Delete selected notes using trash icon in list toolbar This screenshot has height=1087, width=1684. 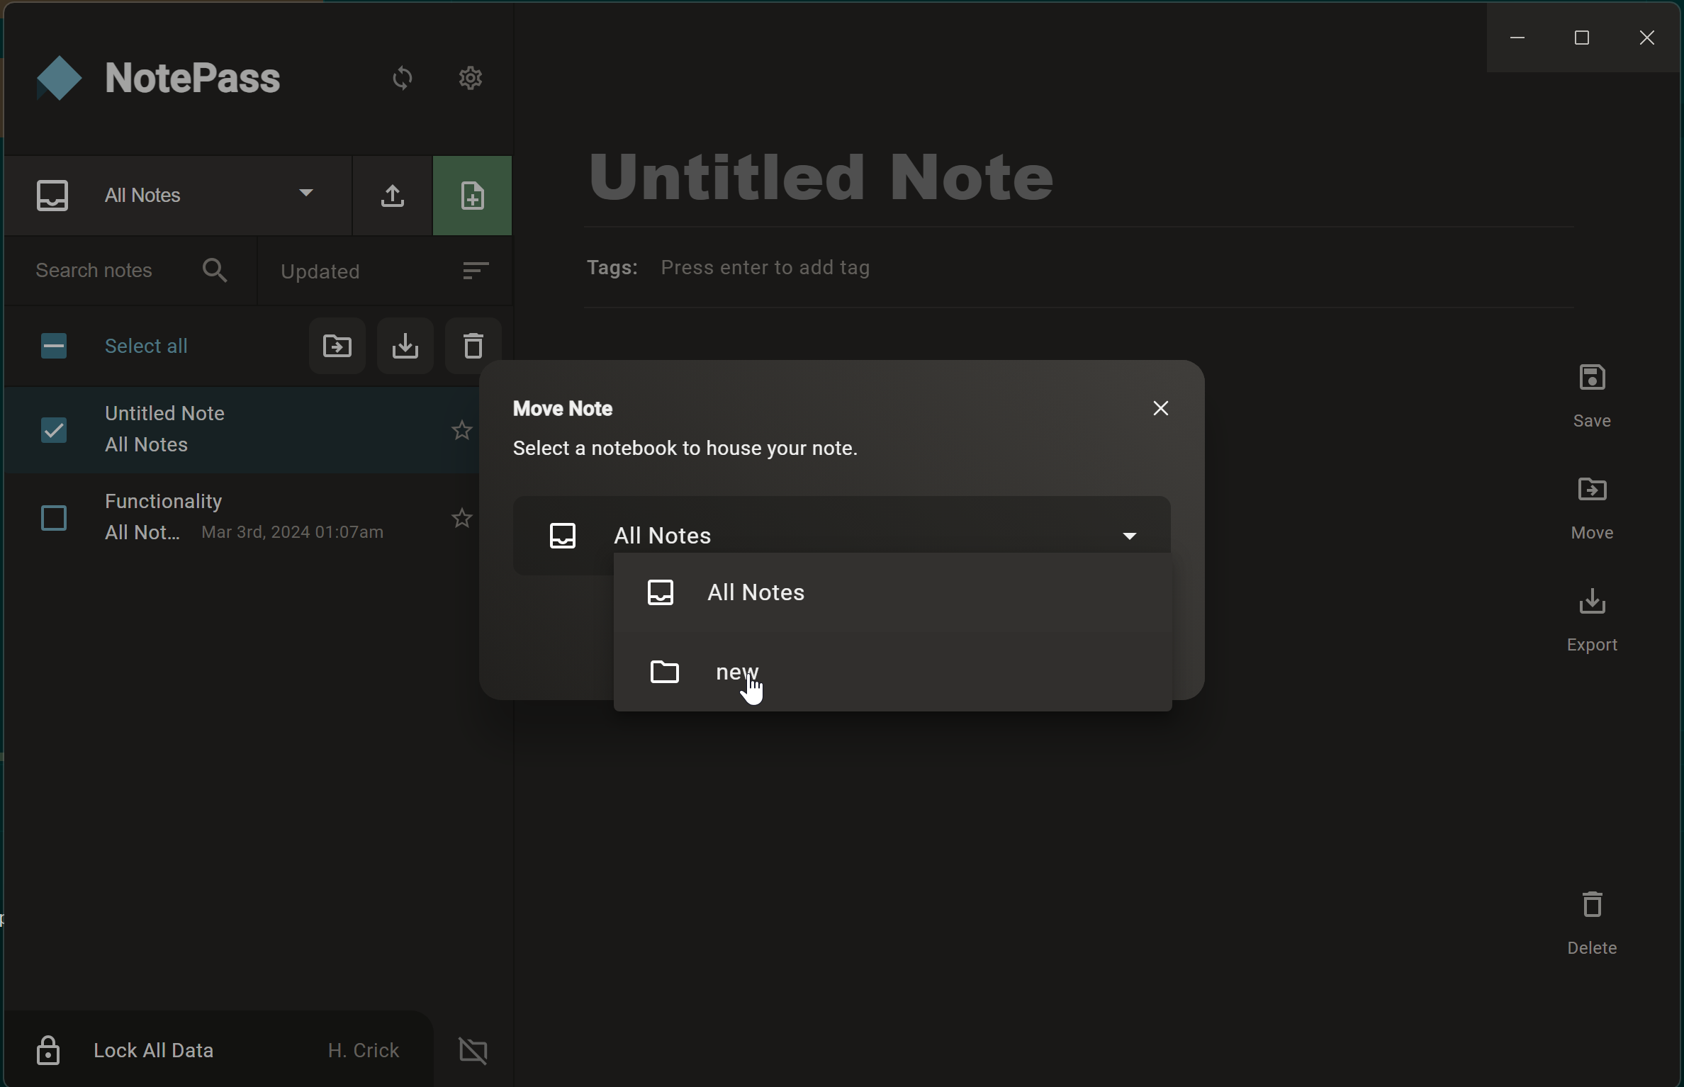[x=473, y=346]
